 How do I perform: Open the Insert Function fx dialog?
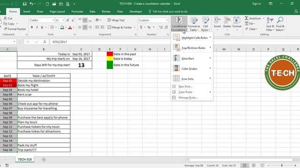click(x=45, y=42)
